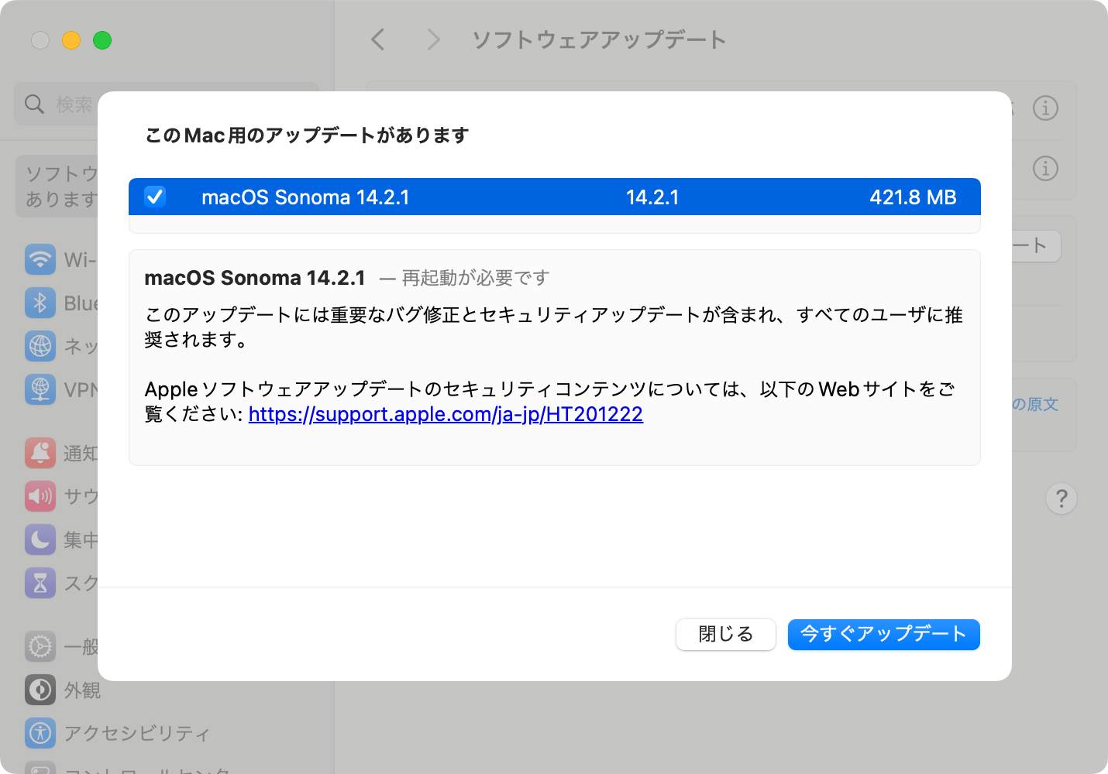Click the 閉じる button

[725, 635]
